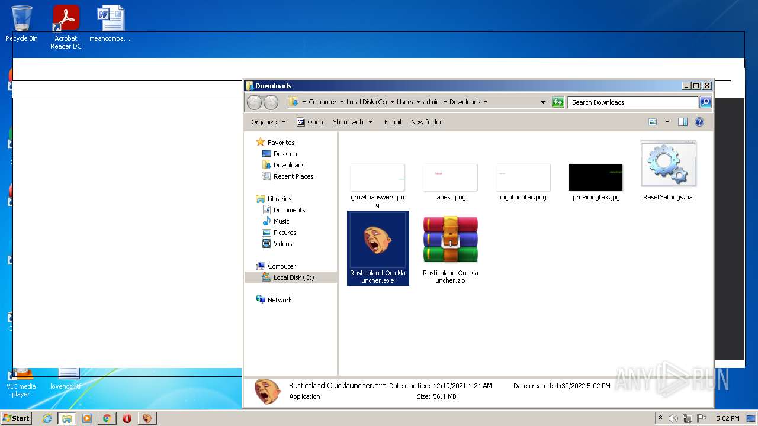Viewport: 758px width, 426px height.
Task: Click Computer in the address breadcrumb
Action: point(322,102)
